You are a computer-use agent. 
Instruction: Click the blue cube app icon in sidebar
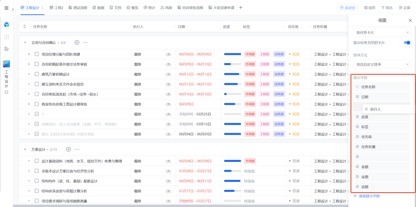(6, 25)
